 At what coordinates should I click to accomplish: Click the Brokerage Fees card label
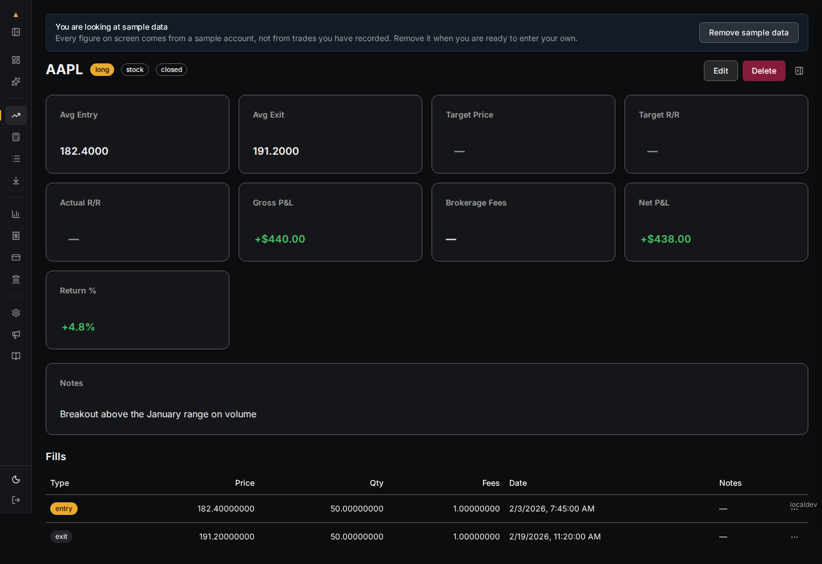tap(476, 203)
